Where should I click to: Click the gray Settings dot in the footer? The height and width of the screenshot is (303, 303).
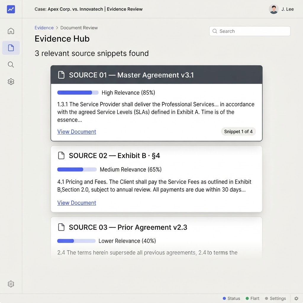pyautogui.click(x=267, y=298)
